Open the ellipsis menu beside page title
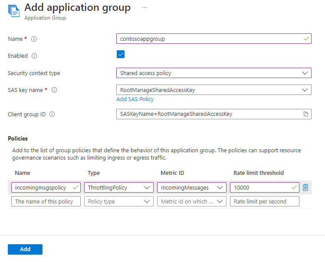Viewport: 325px width, 262px height. 144,8
